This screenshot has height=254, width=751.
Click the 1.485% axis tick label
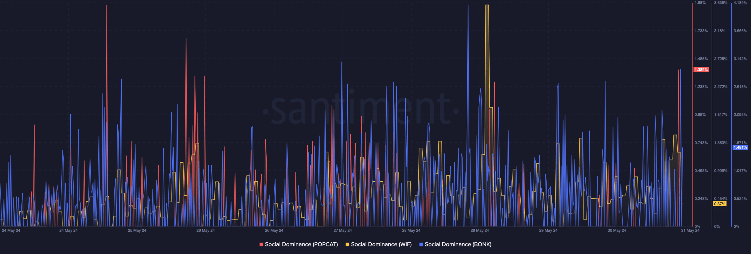[701, 59]
